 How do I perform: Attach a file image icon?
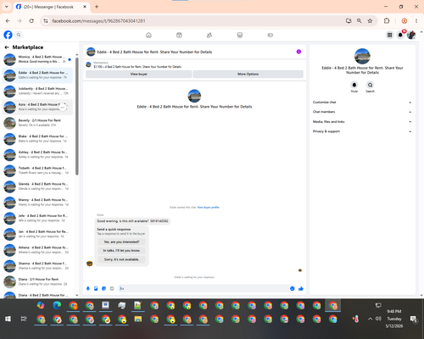(96, 288)
